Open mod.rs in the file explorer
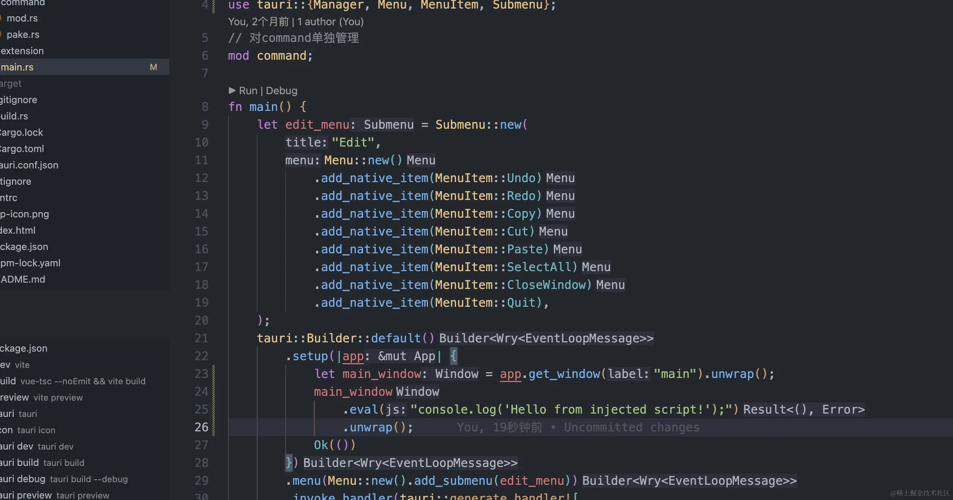Viewport: 953px width, 500px height. tap(22, 18)
